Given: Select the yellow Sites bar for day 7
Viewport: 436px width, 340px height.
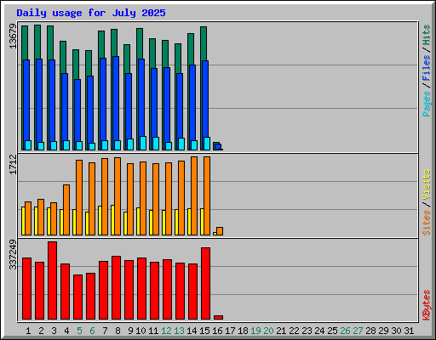Looking at the screenshot, I should (x=100, y=220).
